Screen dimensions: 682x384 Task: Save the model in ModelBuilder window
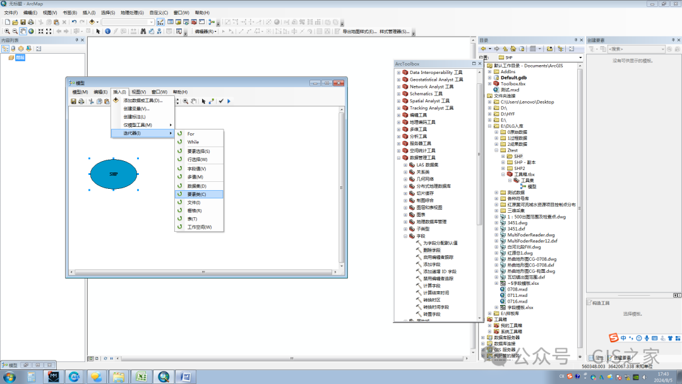coord(73,101)
